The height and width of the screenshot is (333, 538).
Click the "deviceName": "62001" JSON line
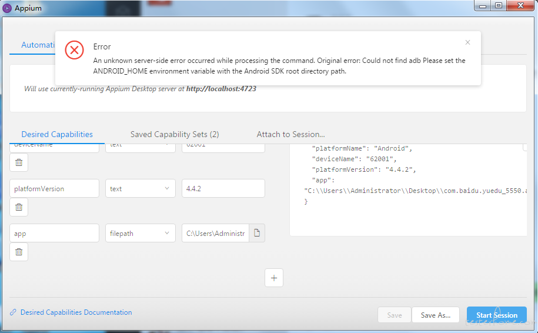[x=354, y=159]
